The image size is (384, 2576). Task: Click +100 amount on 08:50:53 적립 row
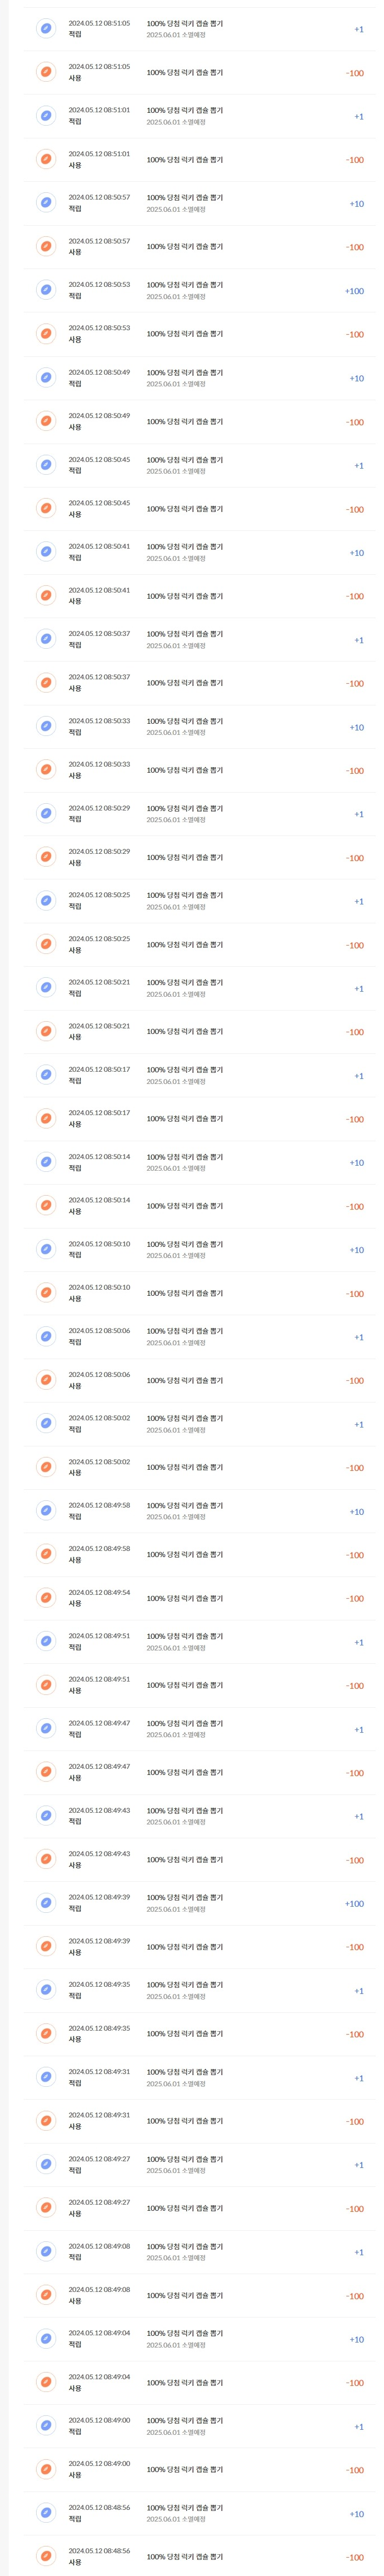[354, 291]
